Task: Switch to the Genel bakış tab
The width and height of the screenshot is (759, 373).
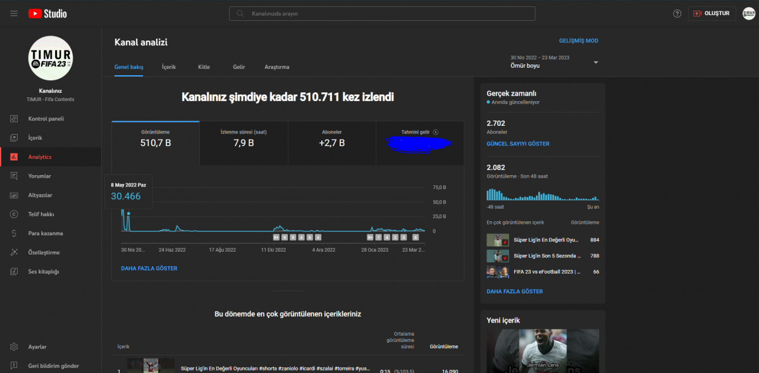Action: tap(128, 67)
